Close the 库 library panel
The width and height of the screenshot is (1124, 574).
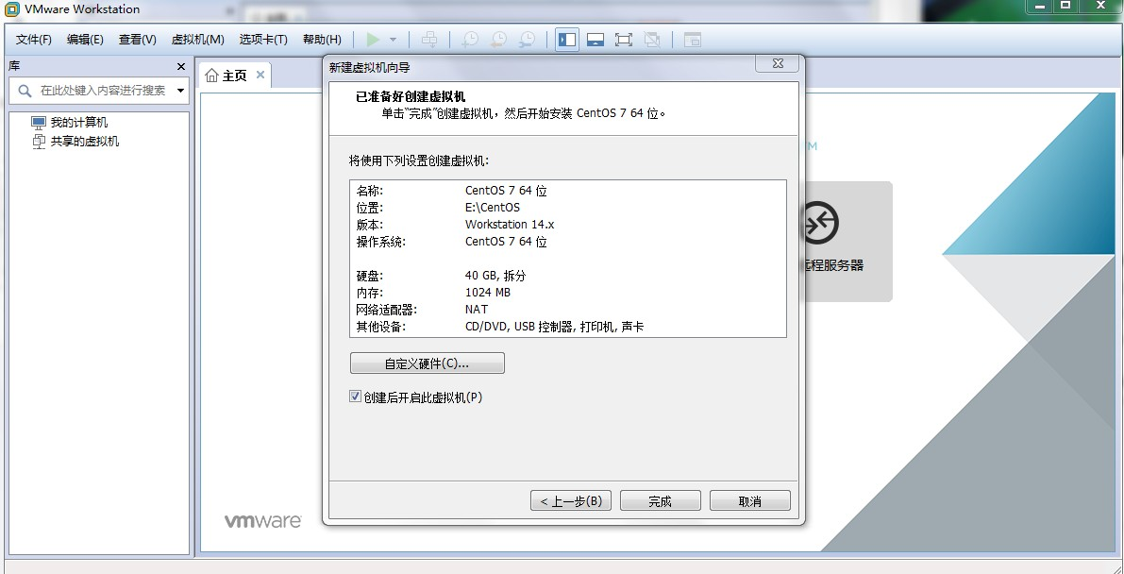(180, 67)
